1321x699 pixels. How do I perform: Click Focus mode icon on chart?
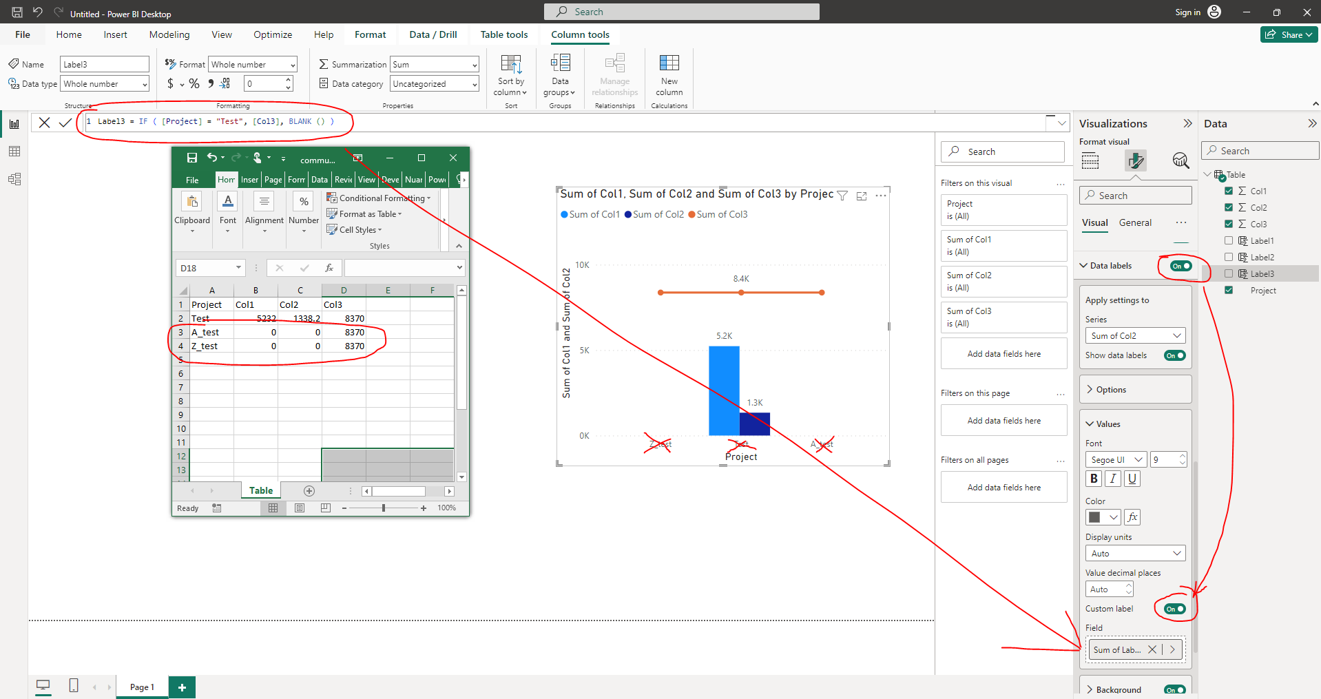(x=862, y=196)
